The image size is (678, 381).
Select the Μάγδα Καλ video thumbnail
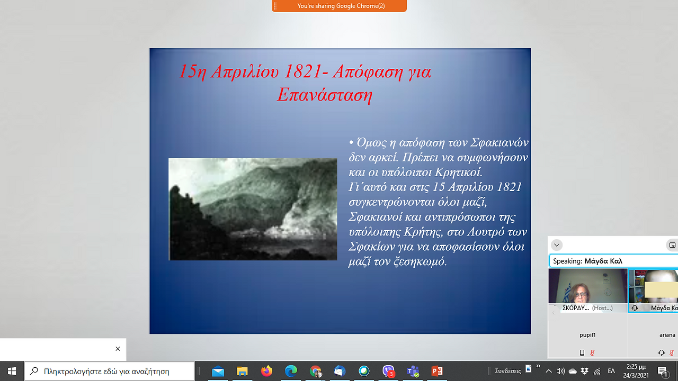coord(653,291)
